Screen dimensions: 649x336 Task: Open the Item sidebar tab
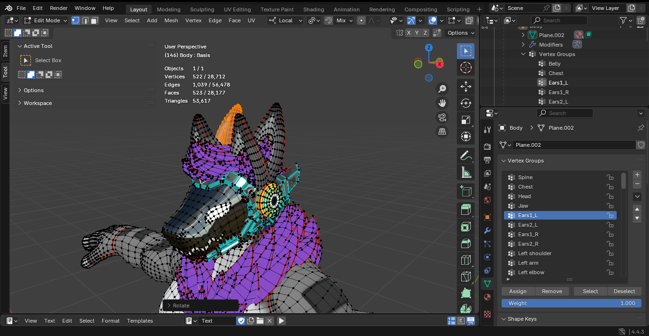pyautogui.click(x=5, y=52)
